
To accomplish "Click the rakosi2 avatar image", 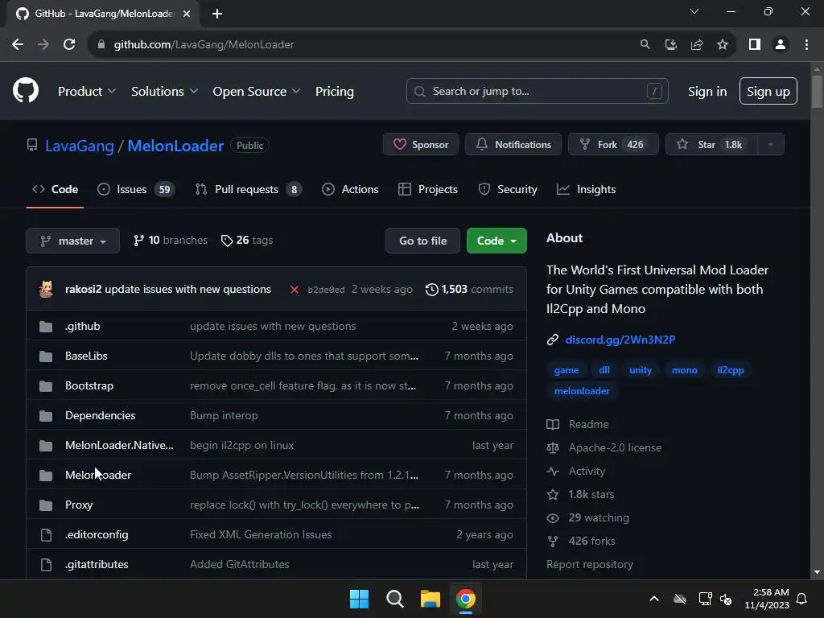I will [46, 289].
